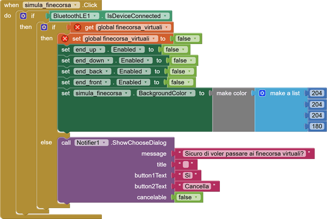The width and height of the screenshot is (327, 219).
Task: Click the red error icon on the set global block
Action: (x=65, y=39)
